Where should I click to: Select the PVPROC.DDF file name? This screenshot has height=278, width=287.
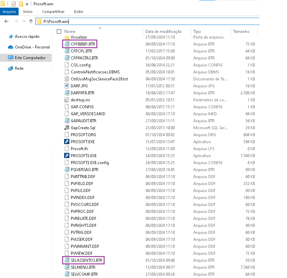pyautogui.click(x=82, y=211)
